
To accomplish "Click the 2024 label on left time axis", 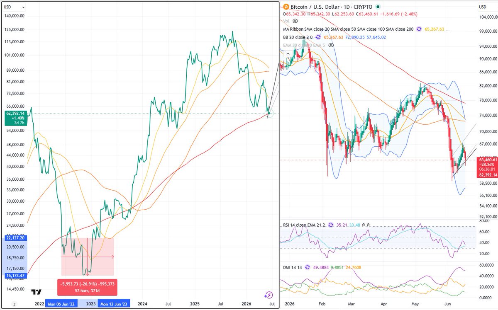I will (142, 304).
